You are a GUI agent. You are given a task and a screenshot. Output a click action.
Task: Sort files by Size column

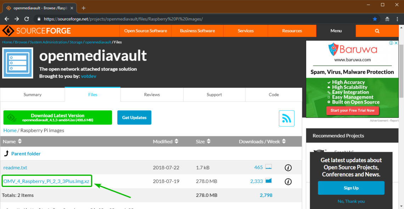click(203, 142)
